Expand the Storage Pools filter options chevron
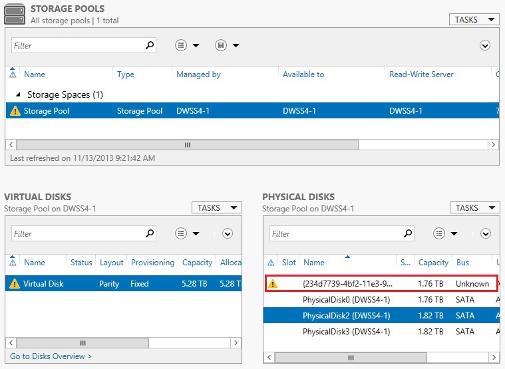Screen dimensions: 505x369 point(485,46)
